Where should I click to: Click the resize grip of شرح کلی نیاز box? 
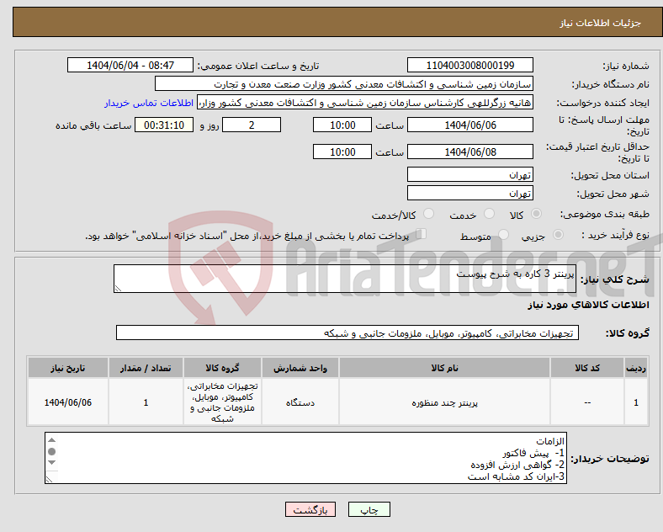coord(118,289)
